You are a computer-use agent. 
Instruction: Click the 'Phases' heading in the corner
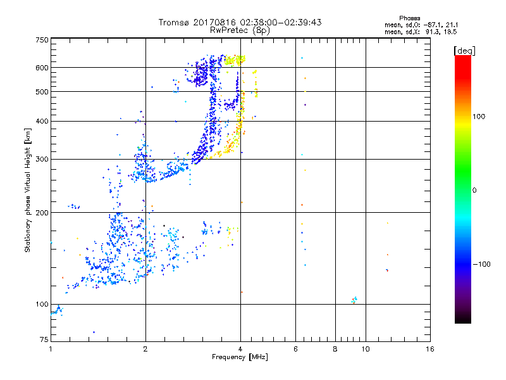(x=409, y=18)
